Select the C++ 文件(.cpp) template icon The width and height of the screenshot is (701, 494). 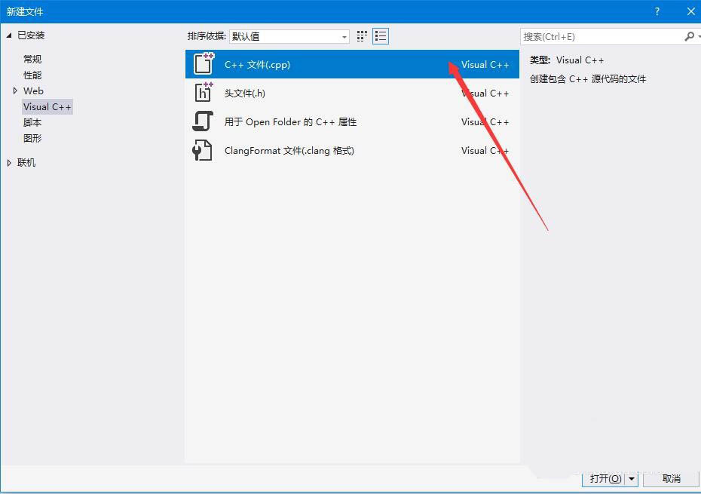tap(204, 63)
